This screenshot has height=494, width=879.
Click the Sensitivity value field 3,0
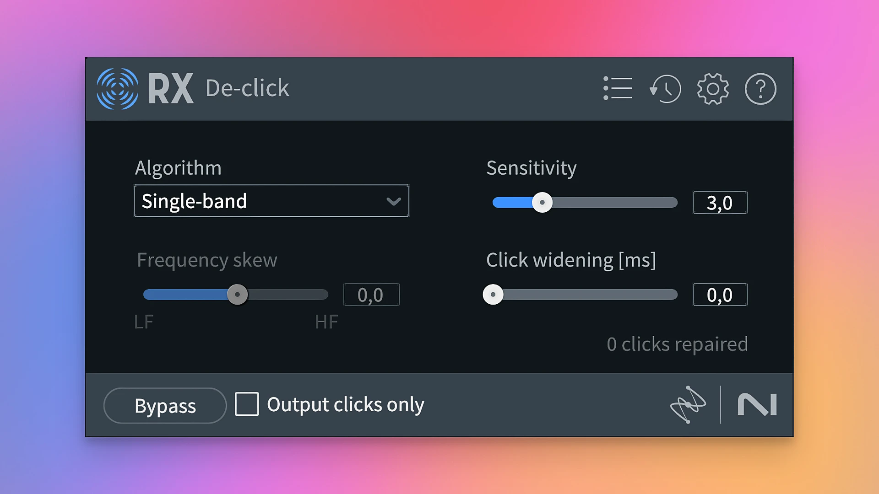pos(720,203)
